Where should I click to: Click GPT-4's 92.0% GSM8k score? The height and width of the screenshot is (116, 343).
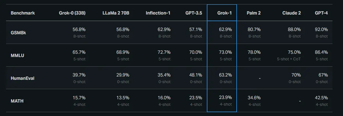[321, 30]
